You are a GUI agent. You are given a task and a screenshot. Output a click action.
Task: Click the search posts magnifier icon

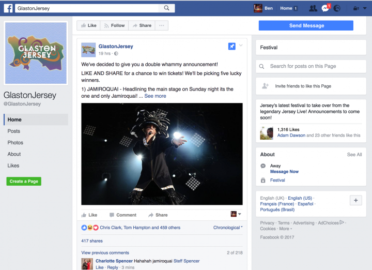(261, 66)
